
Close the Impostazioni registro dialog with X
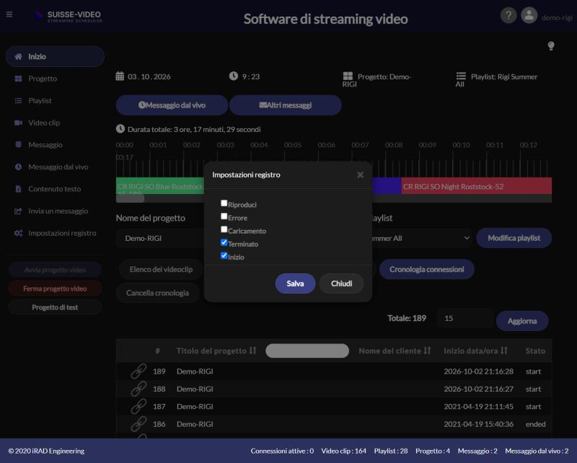click(360, 175)
